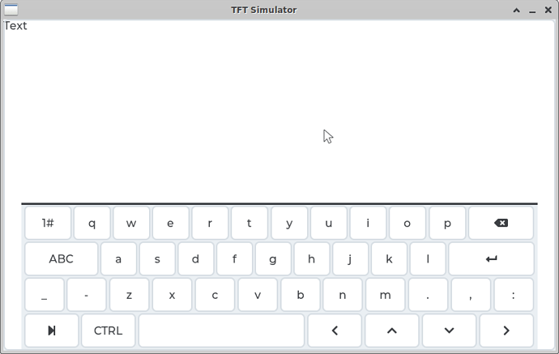Screen dimensions: 559x354
Task: Tap the letter p key
Action: pos(447,223)
